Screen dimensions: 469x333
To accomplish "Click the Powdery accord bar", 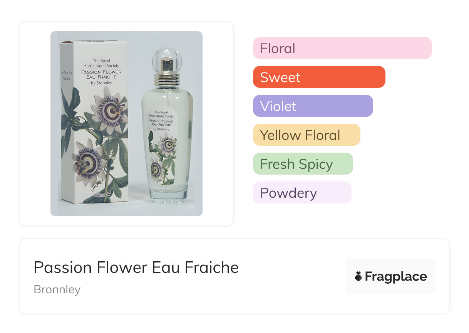I will (x=302, y=193).
